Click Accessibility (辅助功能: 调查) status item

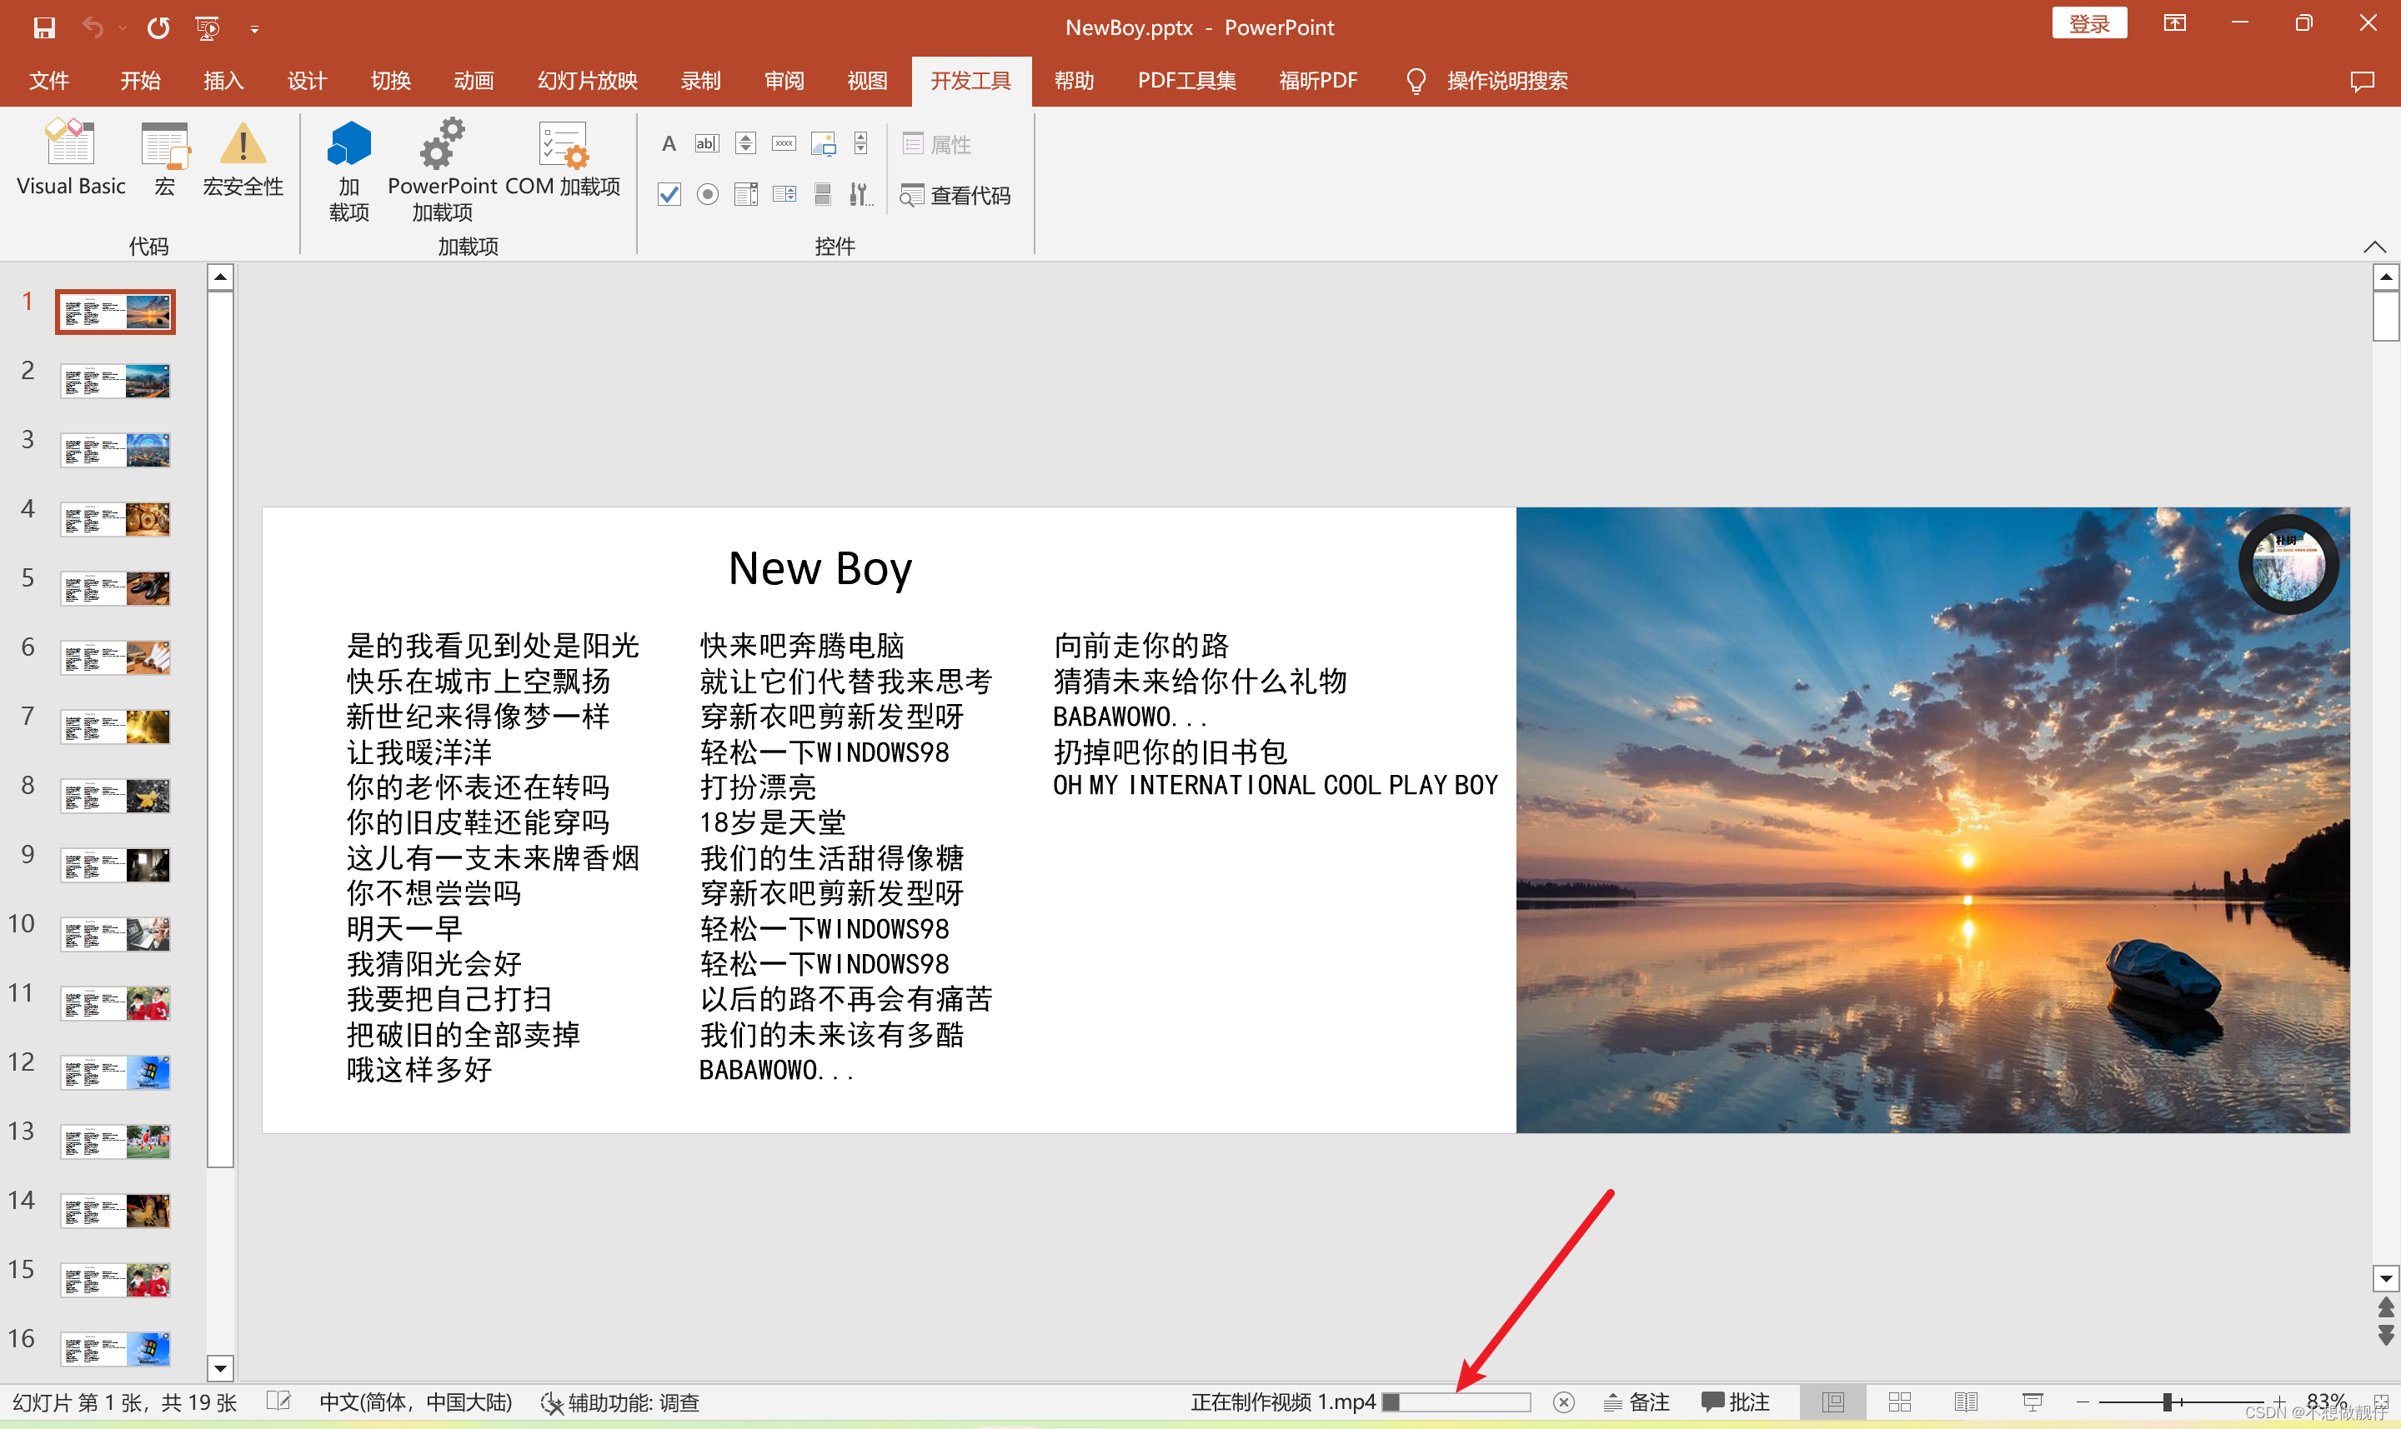619,1402
